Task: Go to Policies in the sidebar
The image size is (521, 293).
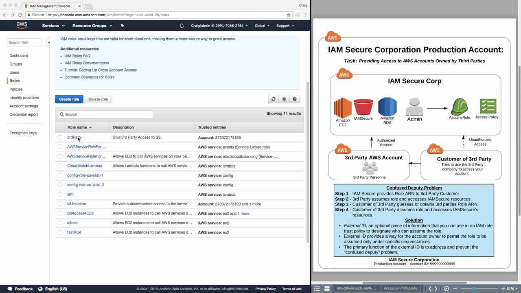Action: 16,89
